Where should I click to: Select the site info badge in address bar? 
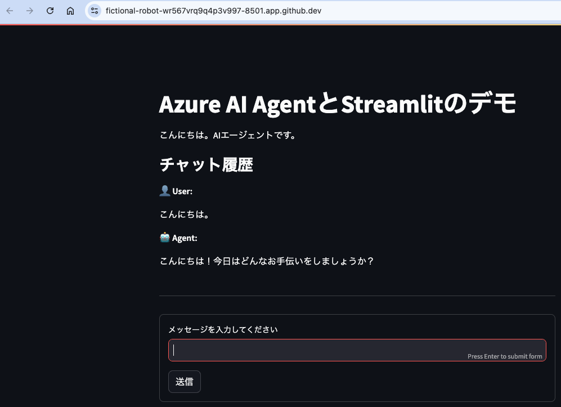pyautogui.click(x=94, y=10)
